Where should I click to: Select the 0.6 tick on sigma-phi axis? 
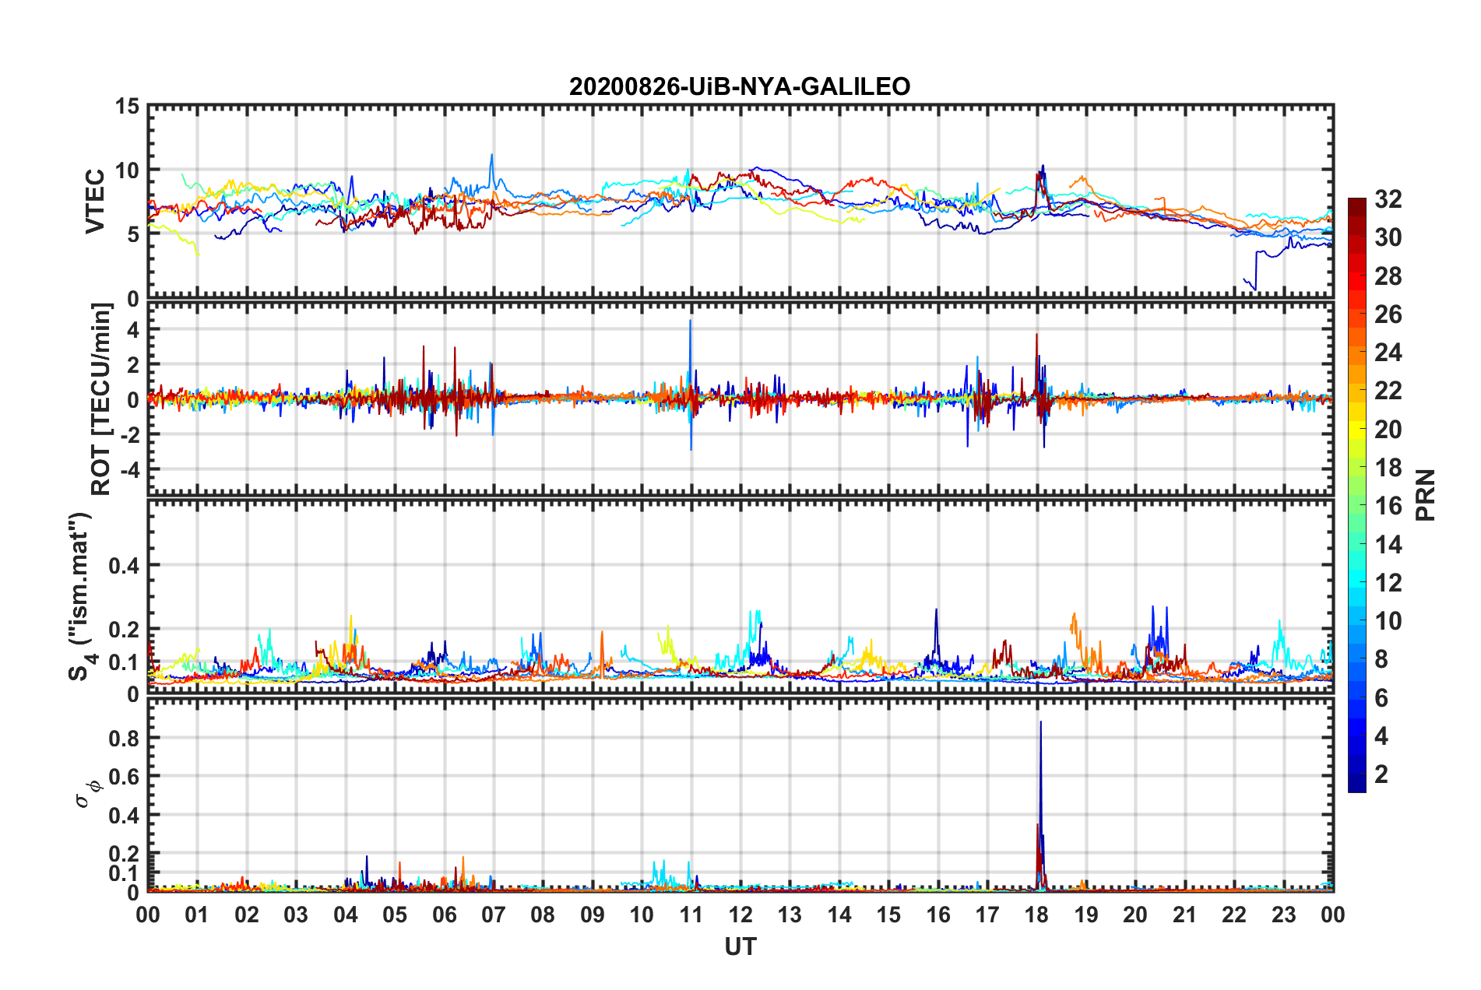(x=124, y=777)
